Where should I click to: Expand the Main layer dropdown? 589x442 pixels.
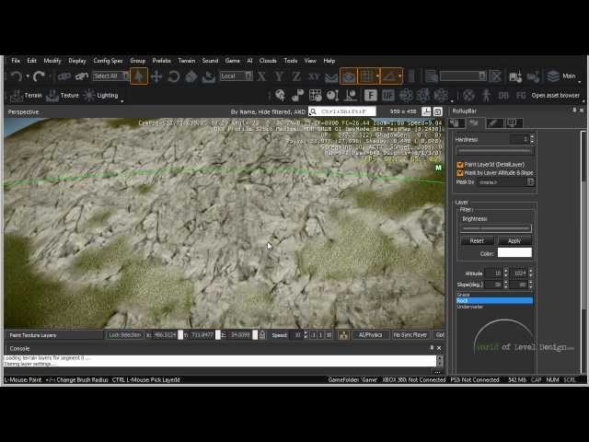(x=579, y=82)
